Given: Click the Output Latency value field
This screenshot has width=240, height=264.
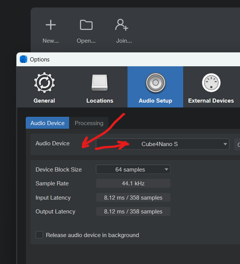Looking at the screenshot, I should click(133, 212).
